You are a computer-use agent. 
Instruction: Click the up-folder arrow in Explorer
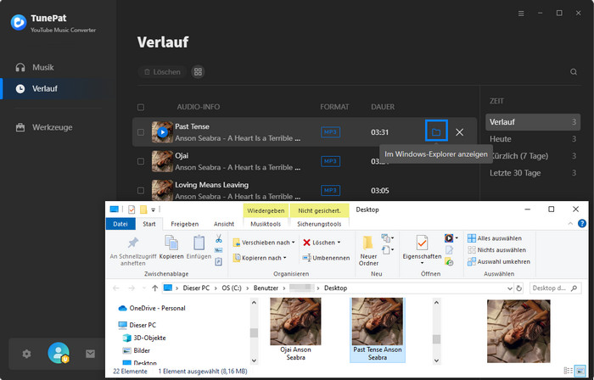(154, 288)
